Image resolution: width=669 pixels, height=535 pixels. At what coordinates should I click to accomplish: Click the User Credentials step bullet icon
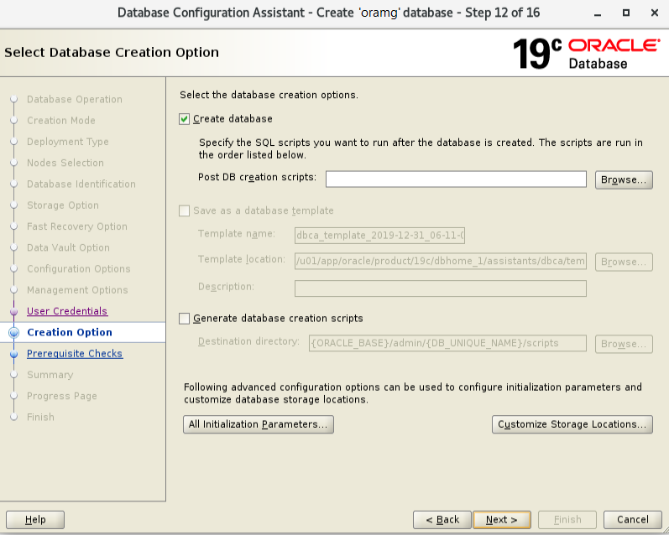pos(14,312)
